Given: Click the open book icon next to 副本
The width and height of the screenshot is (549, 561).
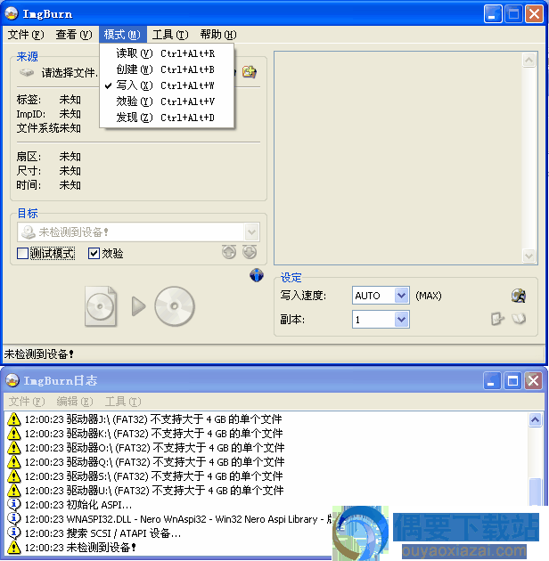Looking at the screenshot, I should coord(519,318).
